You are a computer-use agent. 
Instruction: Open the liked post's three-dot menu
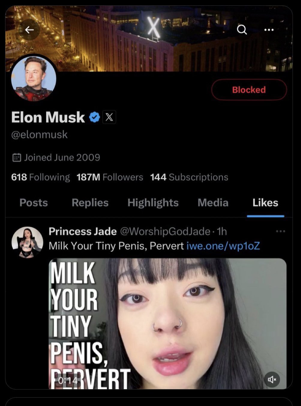click(280, 231)
